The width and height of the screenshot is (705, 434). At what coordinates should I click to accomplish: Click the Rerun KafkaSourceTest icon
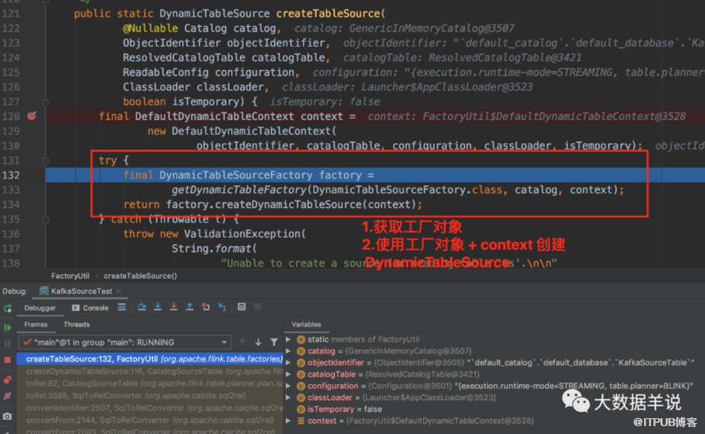pyautogui.click(x=8, y=309)
